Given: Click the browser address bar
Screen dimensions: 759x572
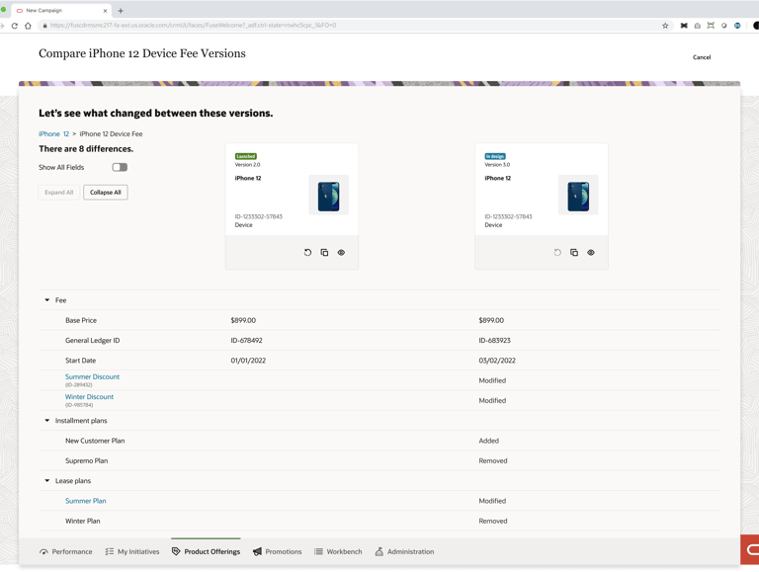Looking at the screenshot, I should 356,25.
